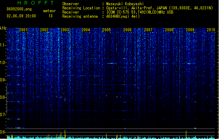Viewport: 219px width, 139px height.
Task: Click the Receiver label
Action: (x=71, y=12)
